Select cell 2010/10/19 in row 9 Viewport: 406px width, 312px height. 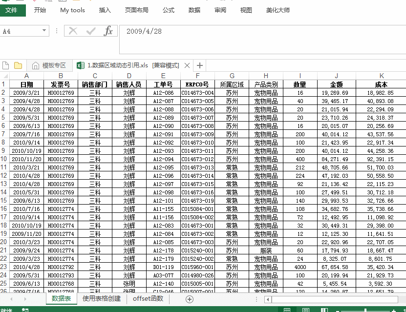(27, 151)
